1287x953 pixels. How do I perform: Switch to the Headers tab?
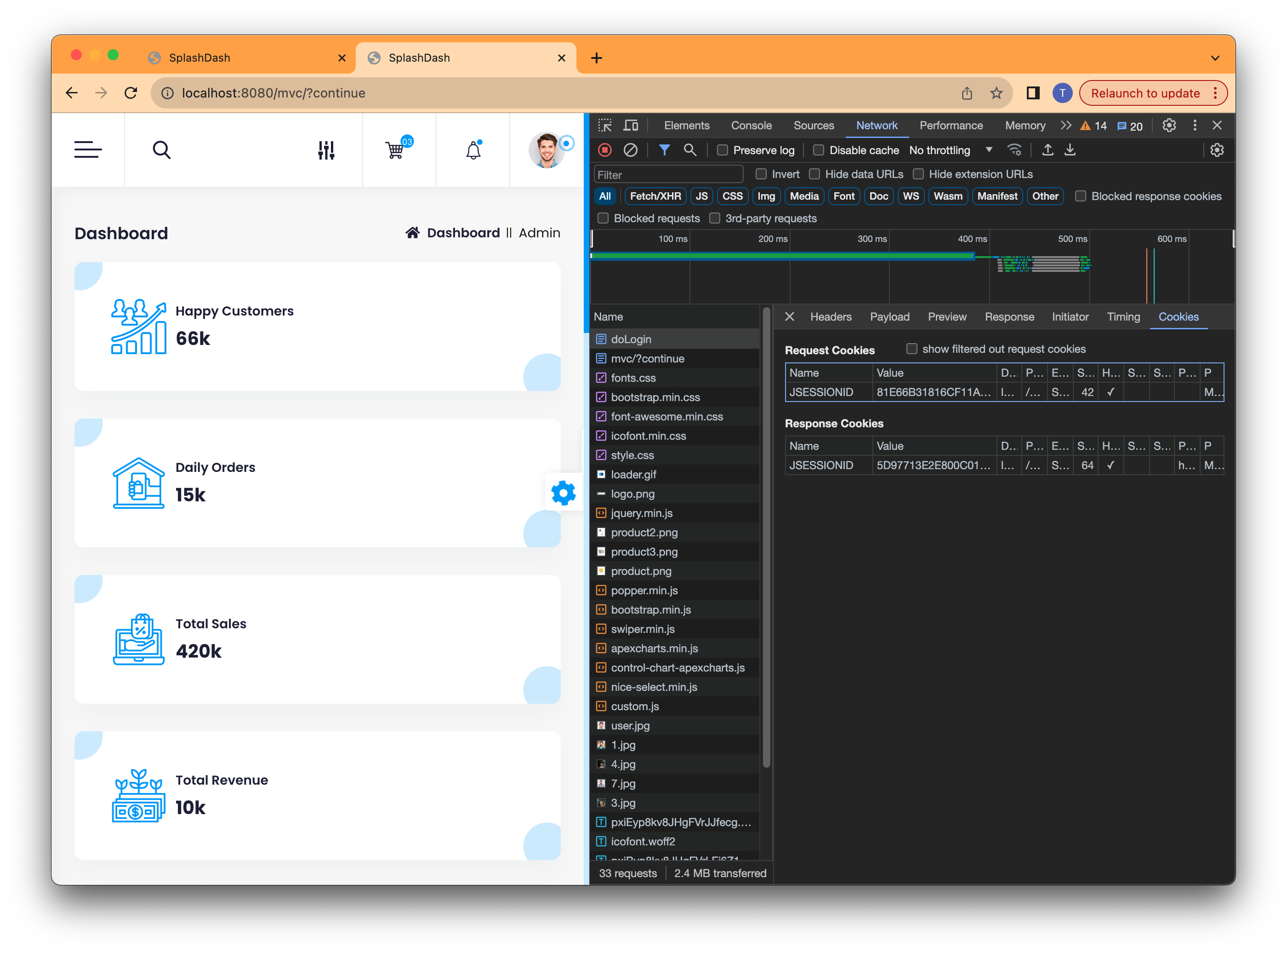[831, 317]
